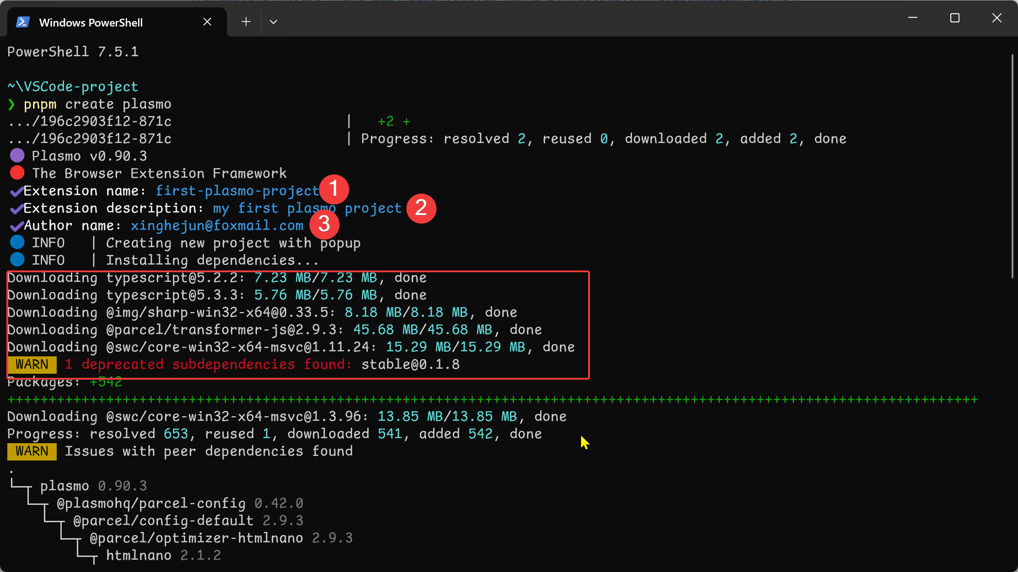Open a new terminal tab

tap(246, 22)
